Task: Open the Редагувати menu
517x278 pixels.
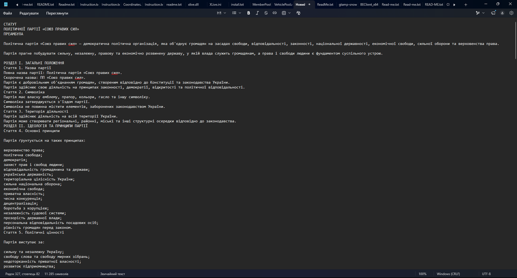Action: click(x=29, y=13)
